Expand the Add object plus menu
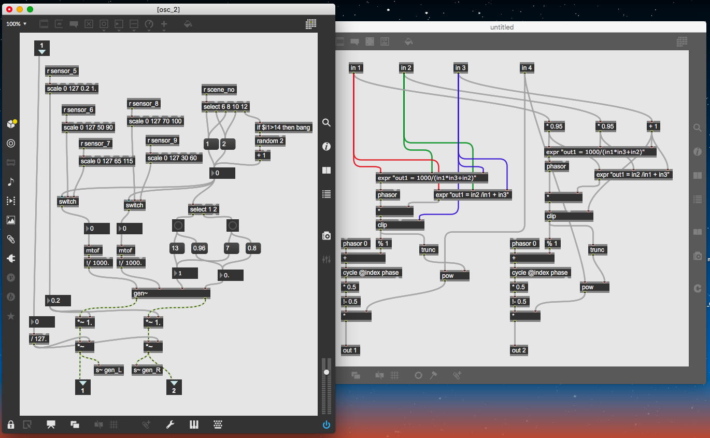Image resolution: width=710 pixels, height=438 pixels. pyautogui.click(x=164, y=24)
